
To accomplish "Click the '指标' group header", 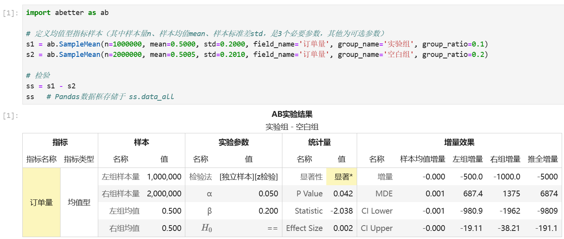I will pos(60,142).
